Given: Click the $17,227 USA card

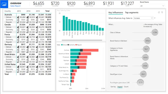Looking at the screenshot, I should (127, 4).
